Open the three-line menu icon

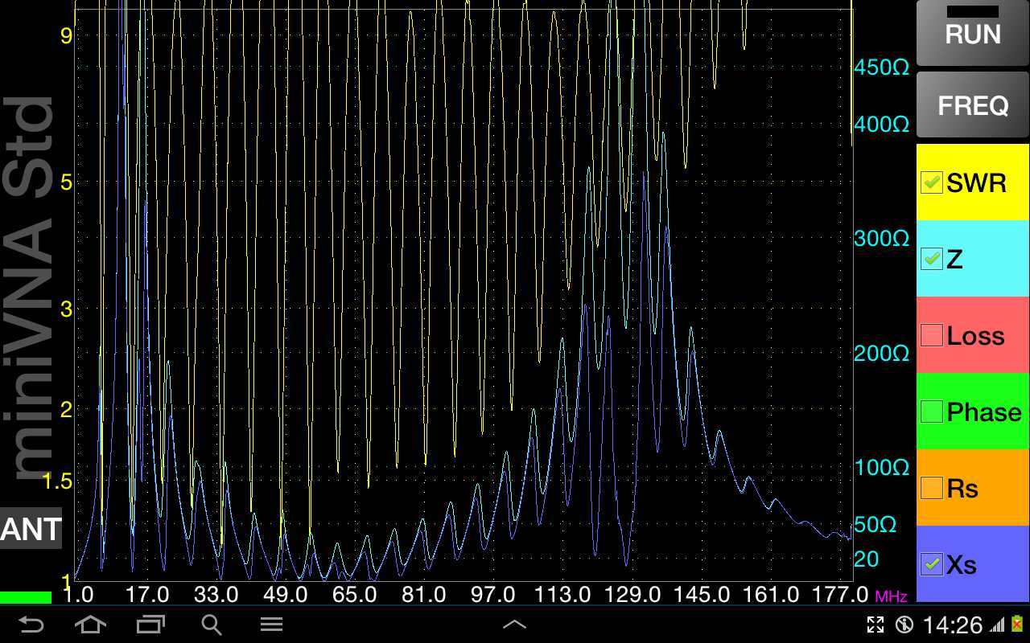[x=271, y=625]
